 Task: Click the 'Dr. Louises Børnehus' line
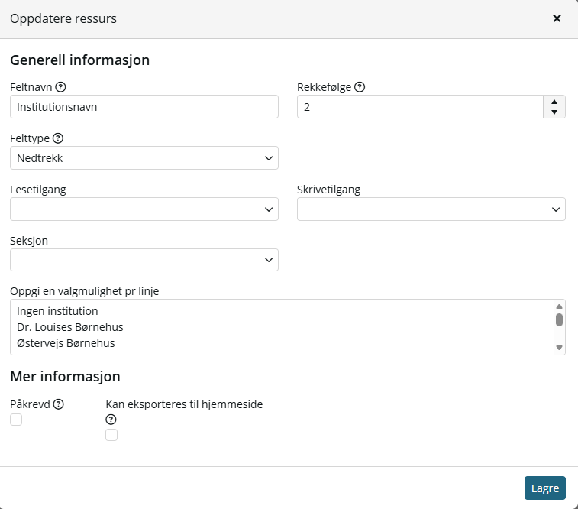(70, 327)
